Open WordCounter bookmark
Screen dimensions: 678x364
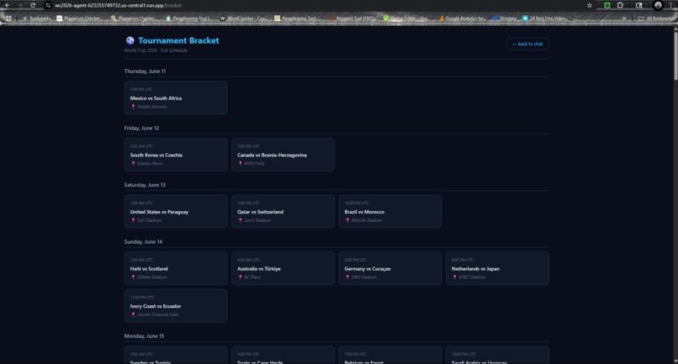pos(243,18)
